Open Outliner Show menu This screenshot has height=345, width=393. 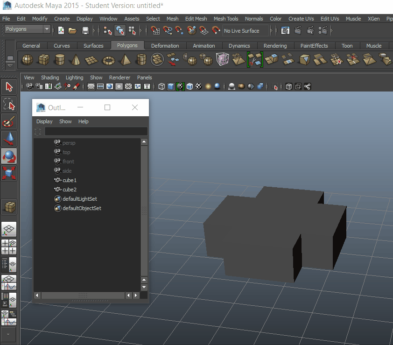point(65,121)
